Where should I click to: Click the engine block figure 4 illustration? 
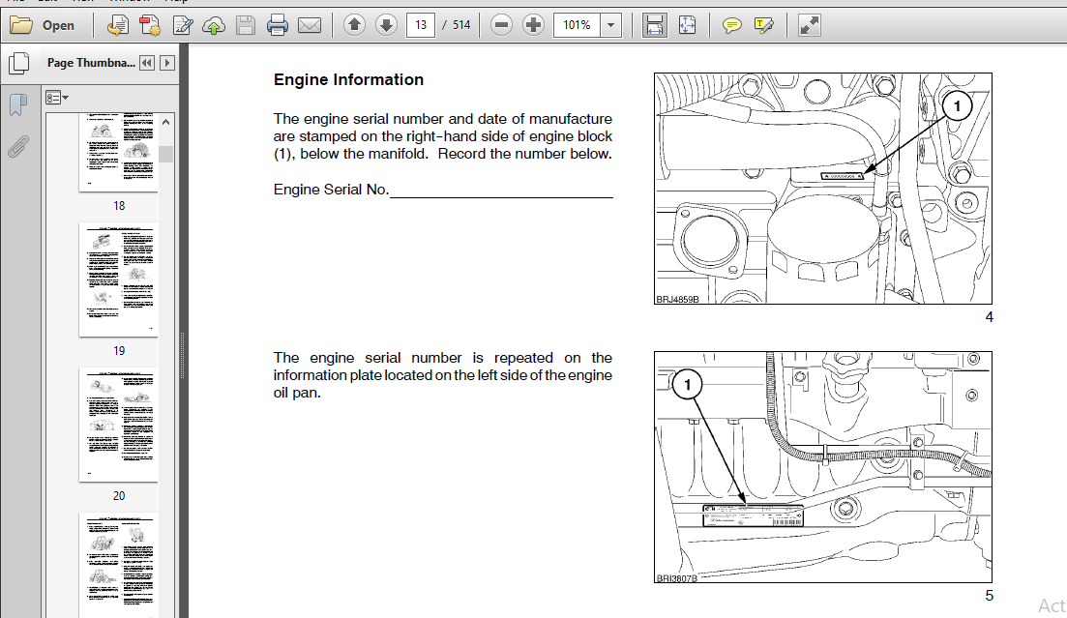[822, 189]
